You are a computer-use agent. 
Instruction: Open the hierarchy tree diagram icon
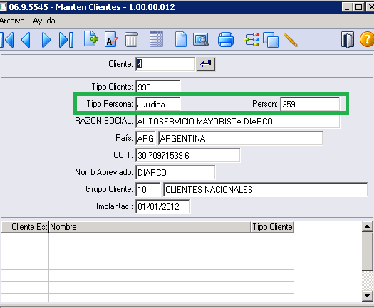coord(251,40)
